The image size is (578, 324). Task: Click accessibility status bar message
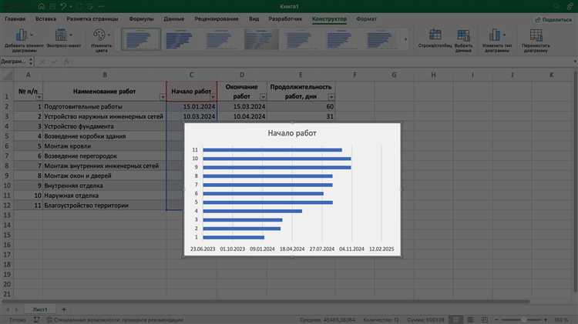(x=115, y=319)
